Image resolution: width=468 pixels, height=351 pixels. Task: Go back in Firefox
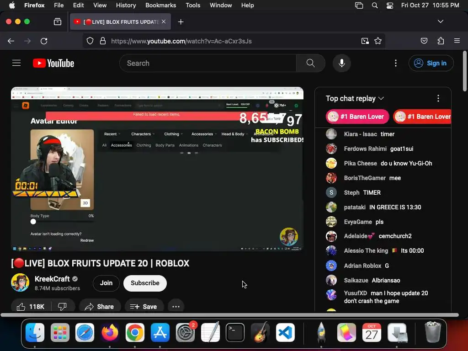pos(11,41)
